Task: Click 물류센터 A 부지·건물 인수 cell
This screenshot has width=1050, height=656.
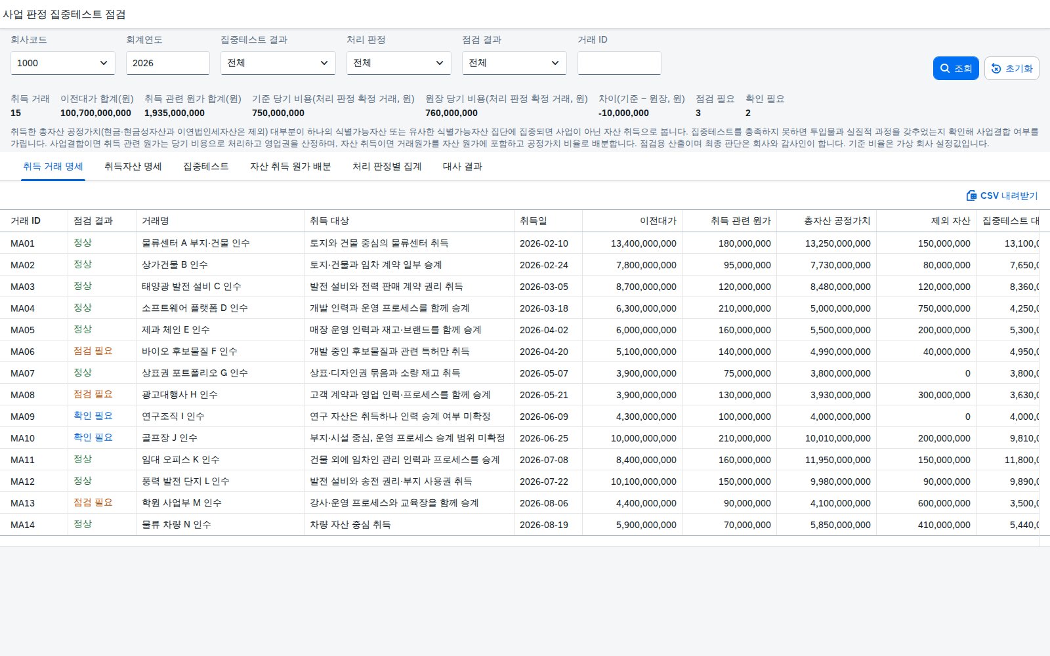Action: tap(220, 243)
